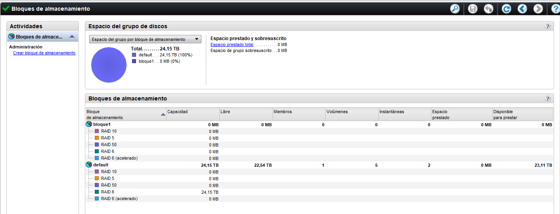Click the 22,54 TB Libre value for default
560x214 pixels.
tap(263, 165)
